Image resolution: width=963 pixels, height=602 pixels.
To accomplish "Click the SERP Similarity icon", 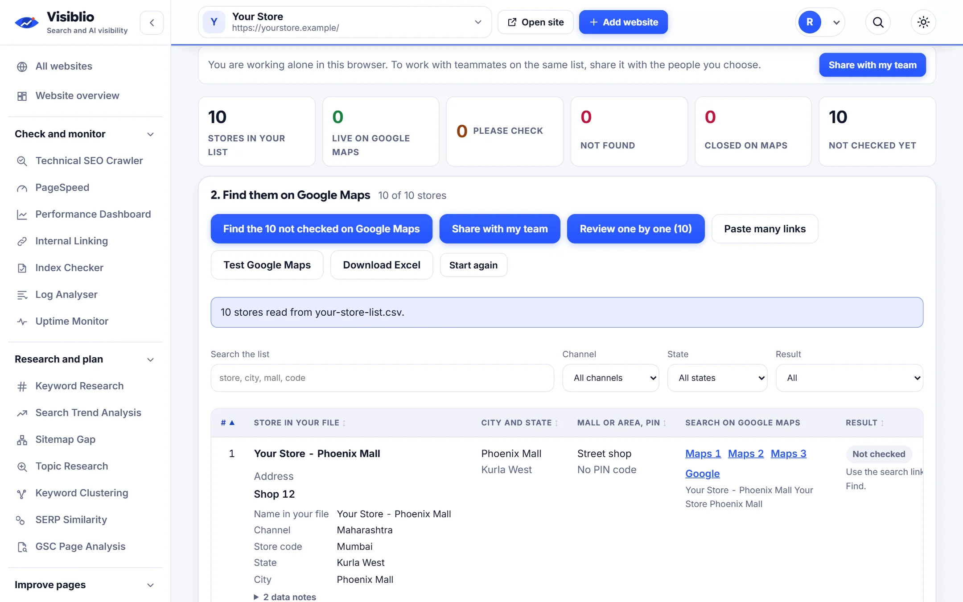I will pyautogui.click(x=21, y=520).
